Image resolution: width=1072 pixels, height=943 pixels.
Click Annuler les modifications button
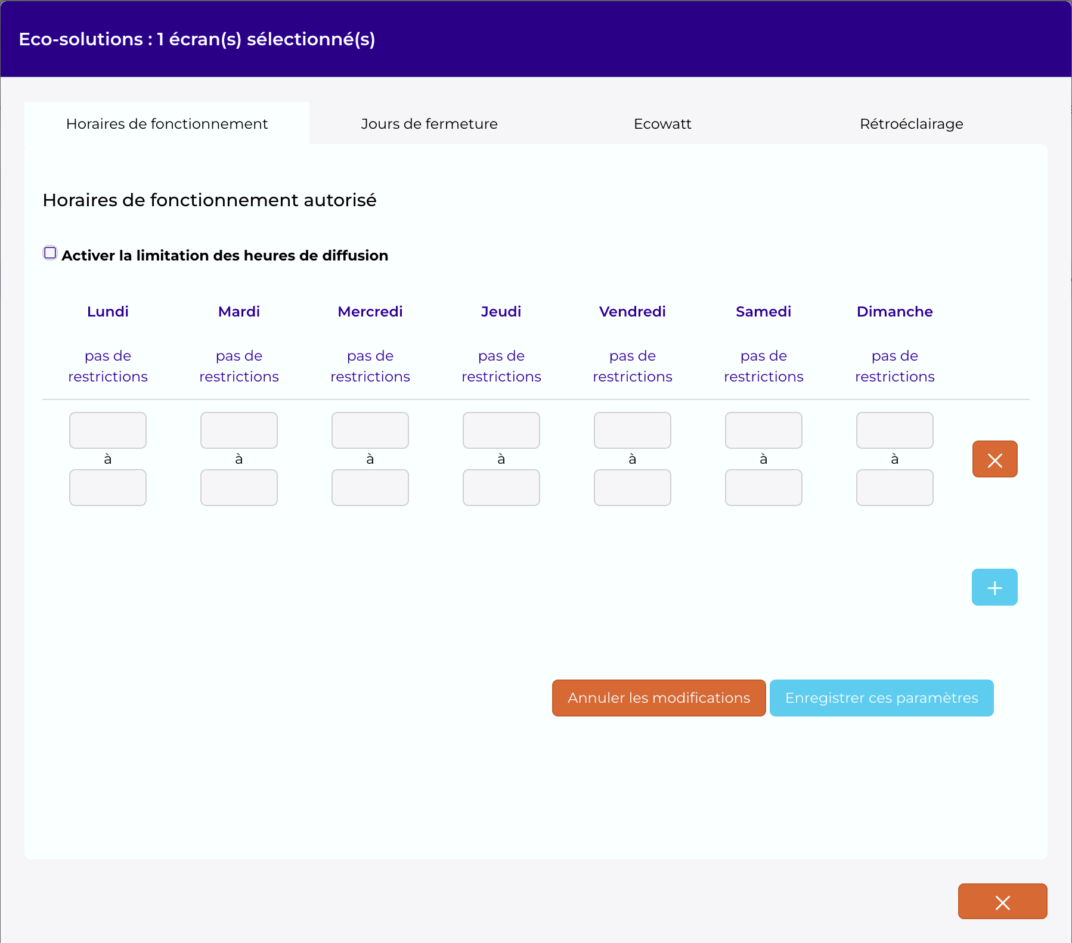[x=659, y=697]
